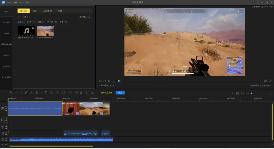Screen dimensions: 274x149
Task: Click 音声文字変換 speech-to-text button
Action: (107, 93)
